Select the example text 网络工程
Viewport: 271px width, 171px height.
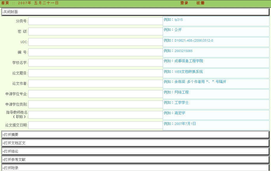181,92
